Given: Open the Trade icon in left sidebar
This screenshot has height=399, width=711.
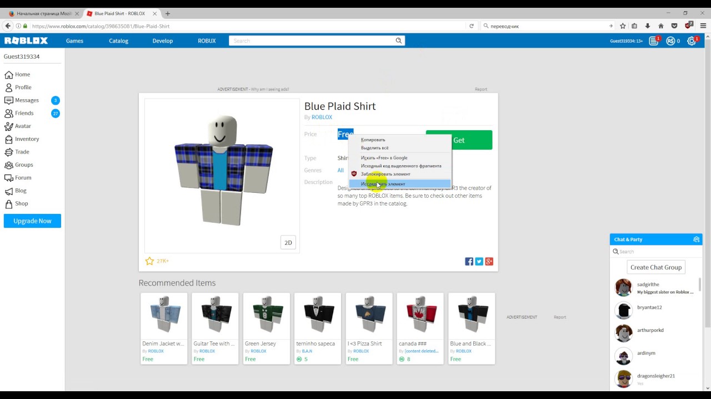Looking at the screenshot, I should pyautogui.click(x=8, y=152).
